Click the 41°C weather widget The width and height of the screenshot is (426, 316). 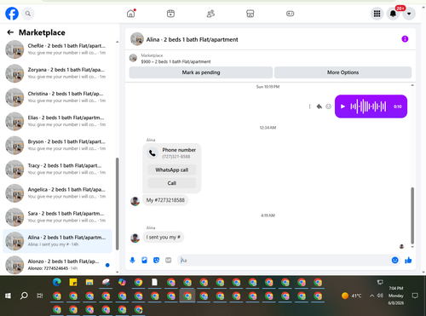click(x=351, y=296)
